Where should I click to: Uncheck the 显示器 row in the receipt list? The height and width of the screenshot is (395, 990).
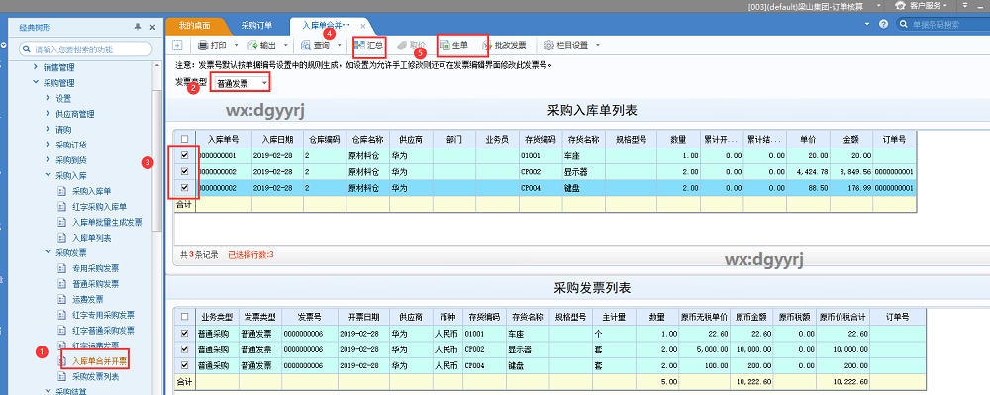pos(184,171)
